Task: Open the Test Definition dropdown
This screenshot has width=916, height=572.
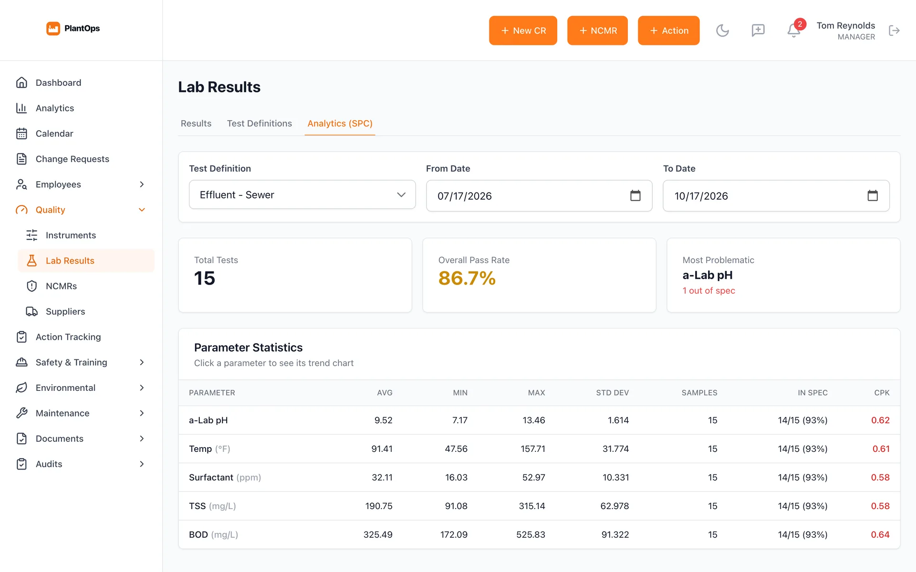Action: [302, 194]
